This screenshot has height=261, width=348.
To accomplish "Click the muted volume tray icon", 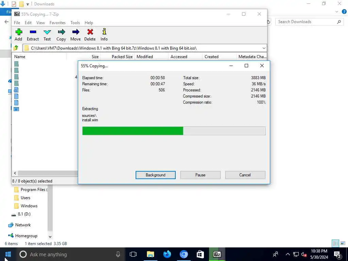I will pyautogui.click(x=304, y=254).
